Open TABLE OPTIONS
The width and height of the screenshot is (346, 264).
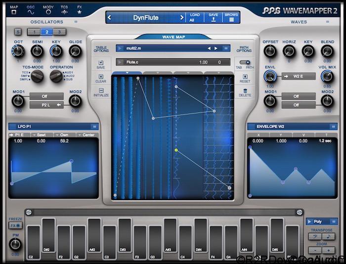click(101, 49)
